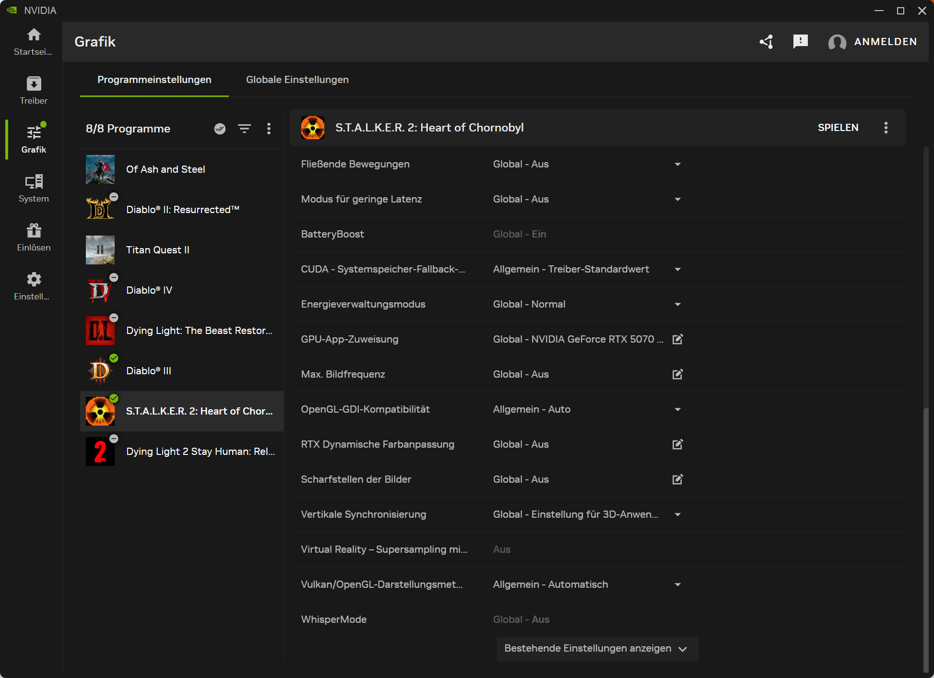Open the feedback exclamation icon
934x678 pixels.
tap(800, 42)
